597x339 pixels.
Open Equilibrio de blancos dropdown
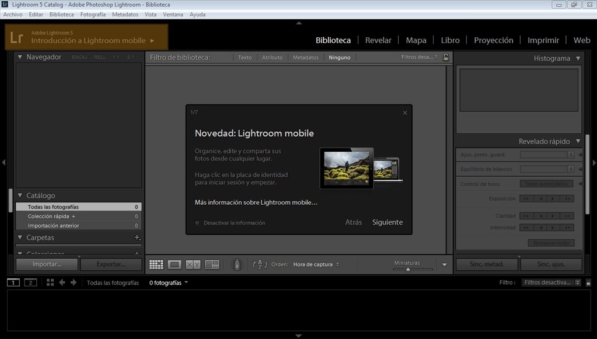pyautogui.click(x=547, y=169)
